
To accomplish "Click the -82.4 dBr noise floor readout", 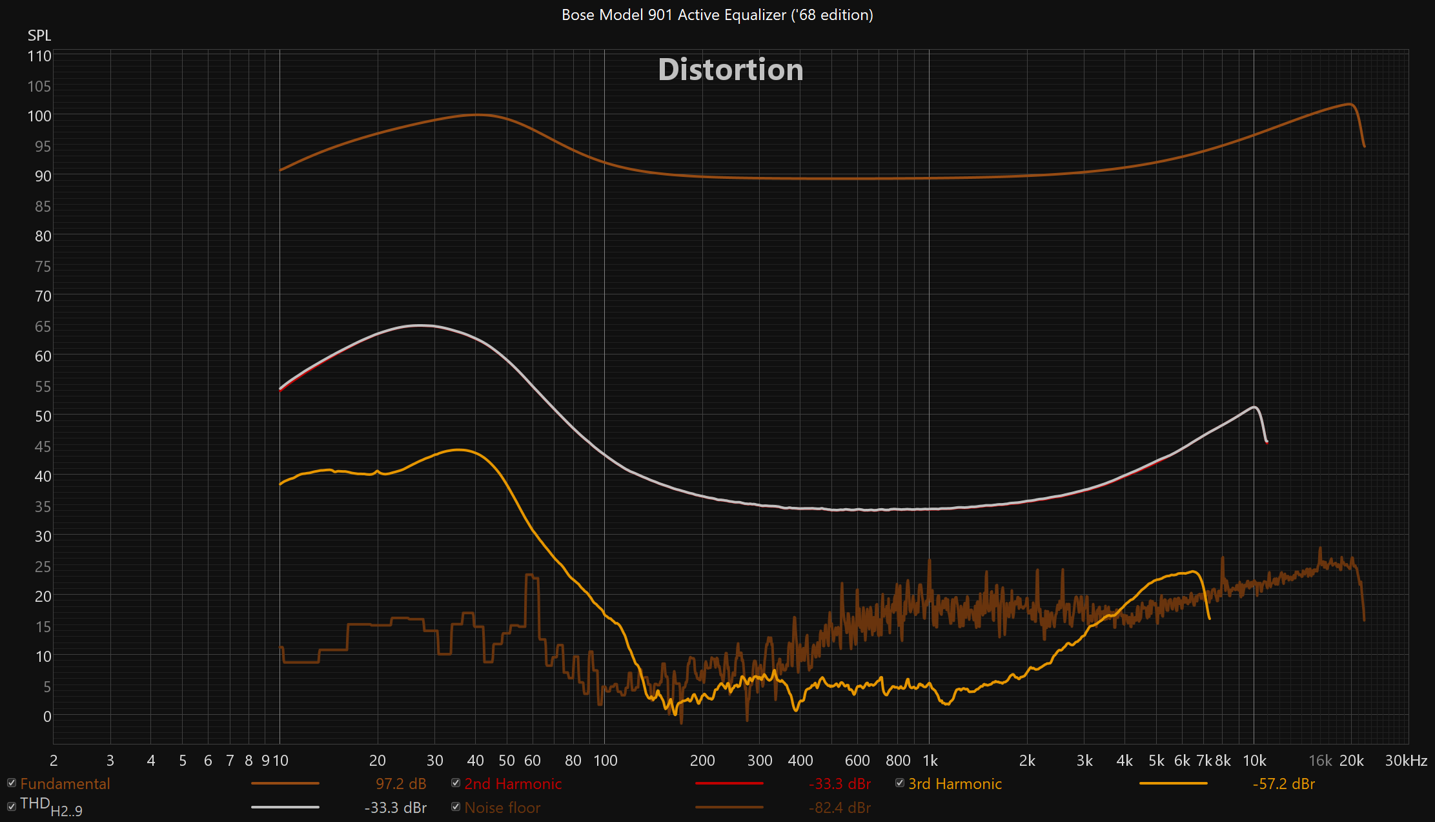I will click(x=840, y=807).
